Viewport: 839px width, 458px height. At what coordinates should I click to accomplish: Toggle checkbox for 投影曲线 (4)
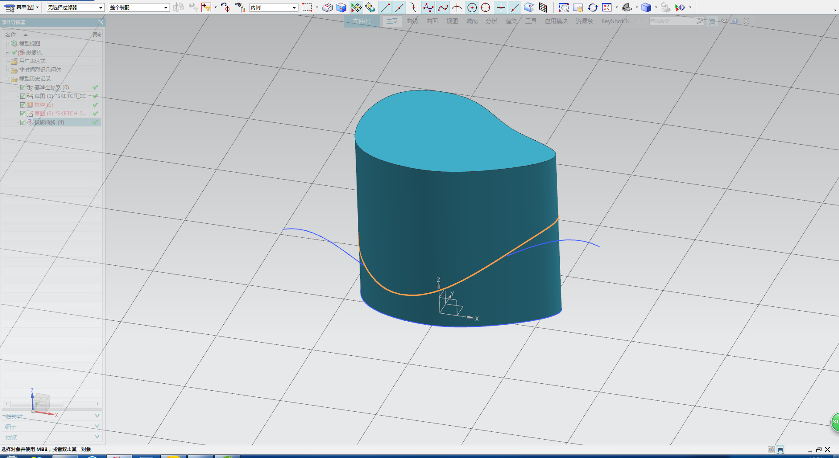coord(23,122)
